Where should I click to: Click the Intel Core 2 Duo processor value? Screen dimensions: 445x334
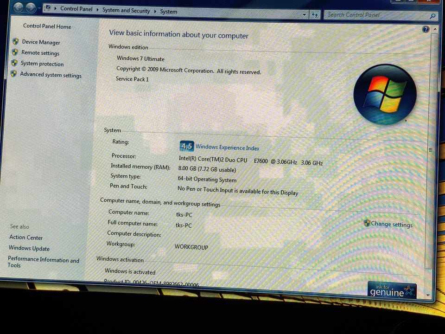click(x=251, y=161)
